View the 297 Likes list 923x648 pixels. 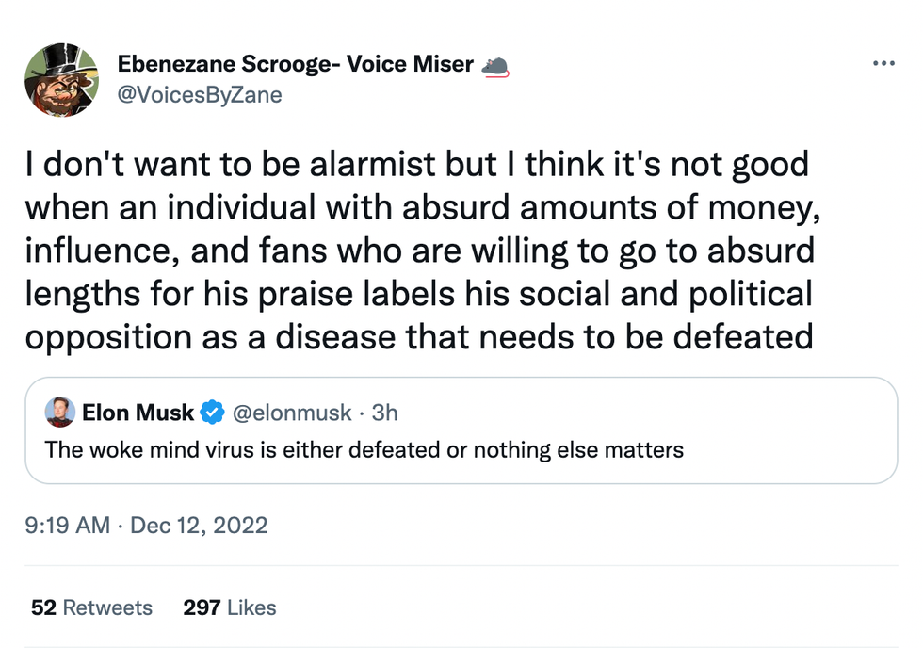pyautogui.click(x=230, y=607)
